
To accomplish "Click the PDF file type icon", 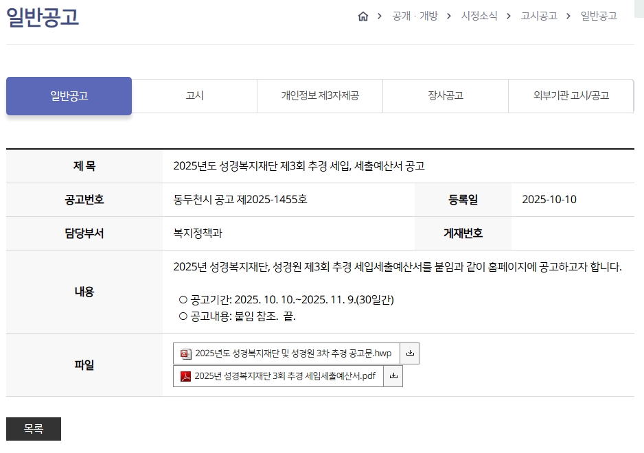I will (185, 376).
